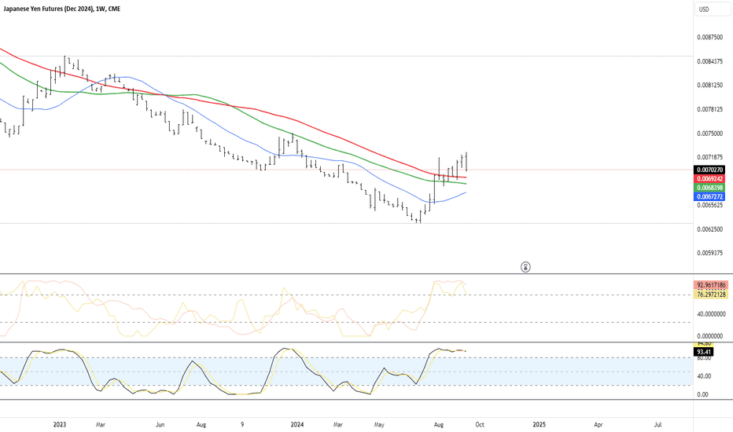The height and width of the screenshot is (432, 733).
Task: Click the indicator value 76.2972128
Action: tap(712, 295)
